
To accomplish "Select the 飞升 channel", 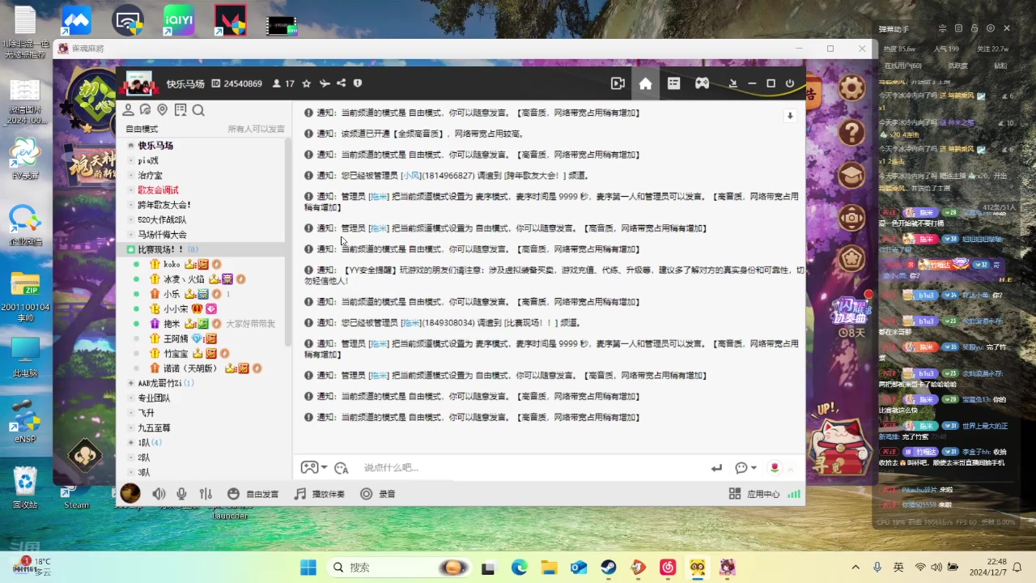I will point(146,413).
